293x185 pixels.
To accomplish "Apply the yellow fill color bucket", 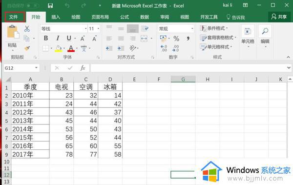I will tap(58, 48).
